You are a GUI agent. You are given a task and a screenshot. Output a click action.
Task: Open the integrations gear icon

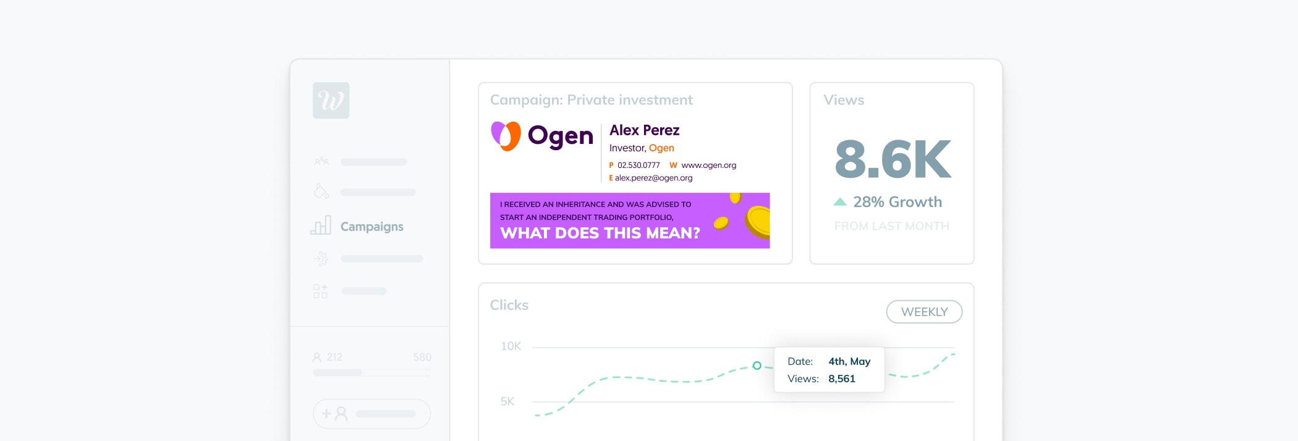(321, 258)
